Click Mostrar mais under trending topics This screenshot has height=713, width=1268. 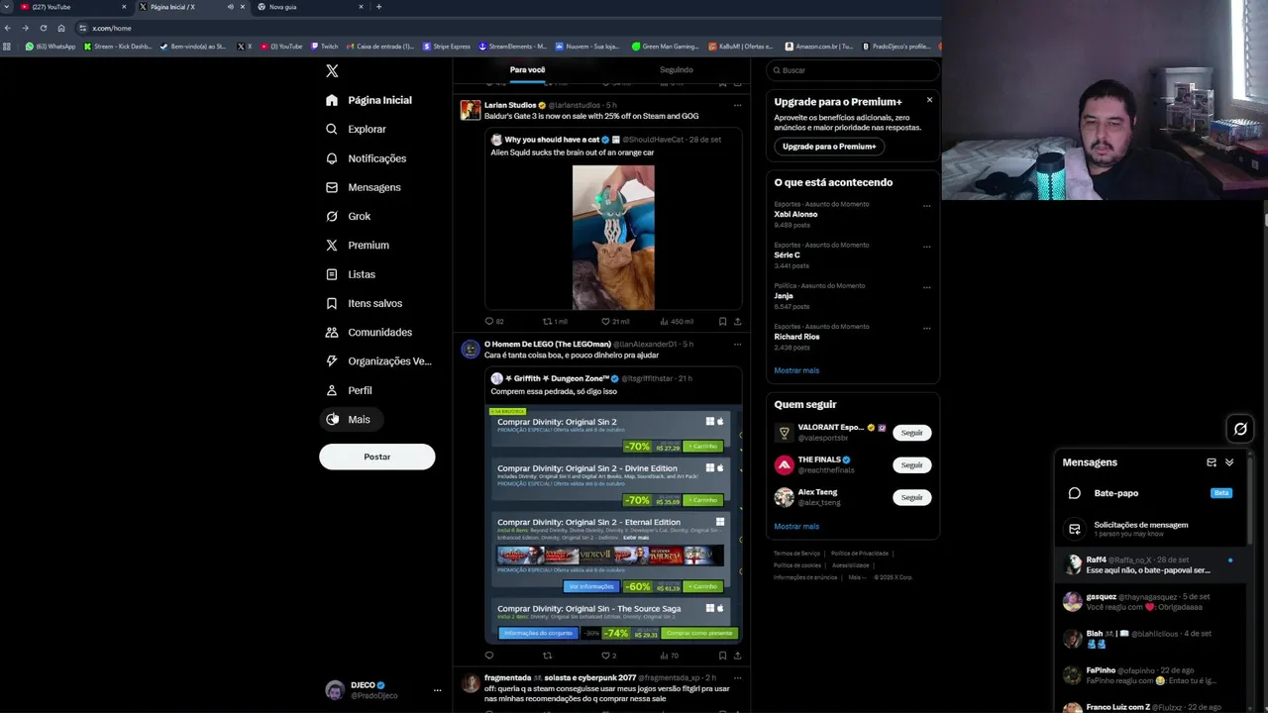tap(796, 370)
